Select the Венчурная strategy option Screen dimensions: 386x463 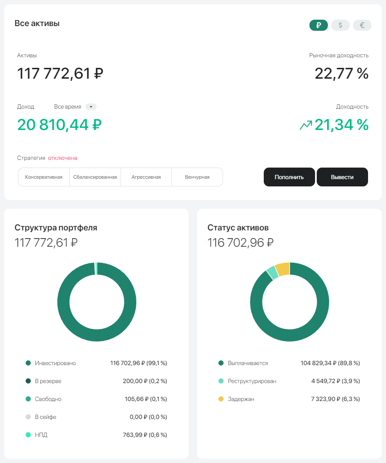tap(197, 177)
